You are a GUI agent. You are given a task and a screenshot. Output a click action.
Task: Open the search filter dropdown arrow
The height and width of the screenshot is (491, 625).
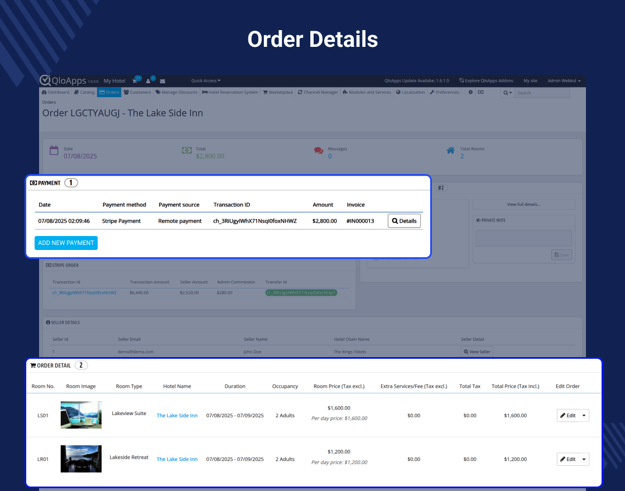tap(507, 93)
